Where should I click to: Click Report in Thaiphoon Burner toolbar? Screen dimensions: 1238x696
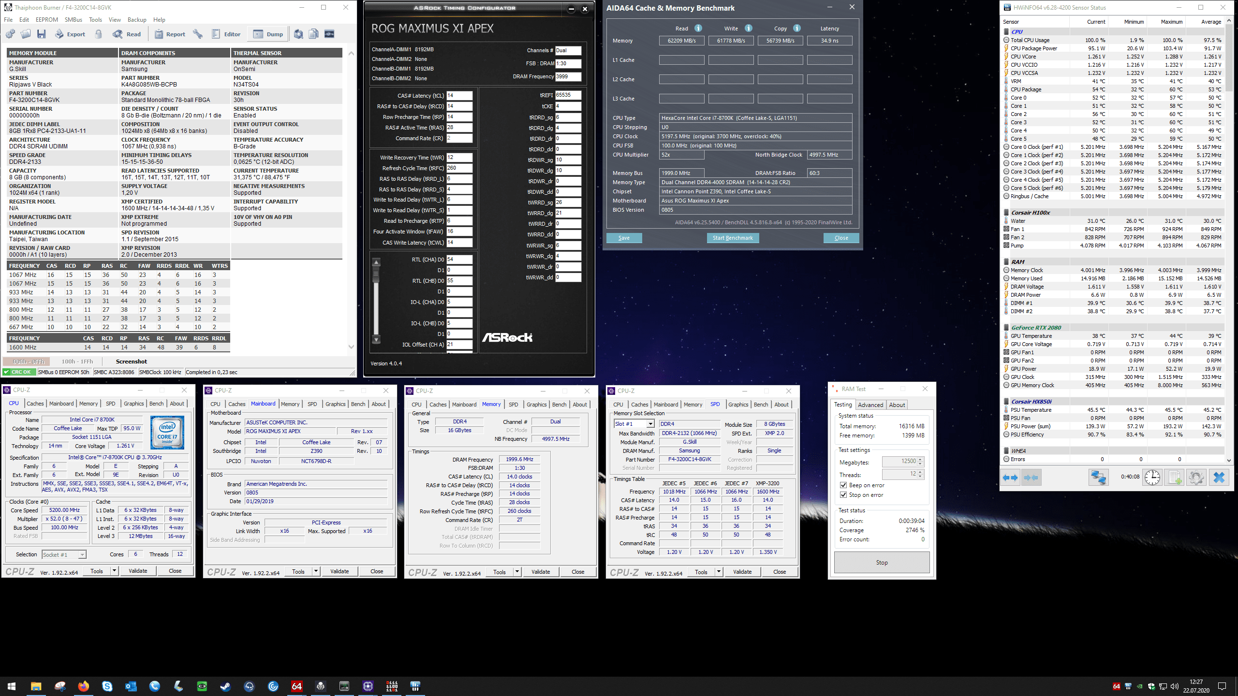click(x=170, y=34)
